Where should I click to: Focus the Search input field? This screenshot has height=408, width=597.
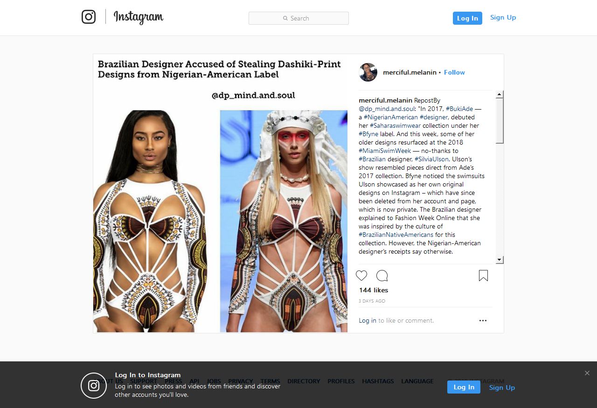[298, 18]
